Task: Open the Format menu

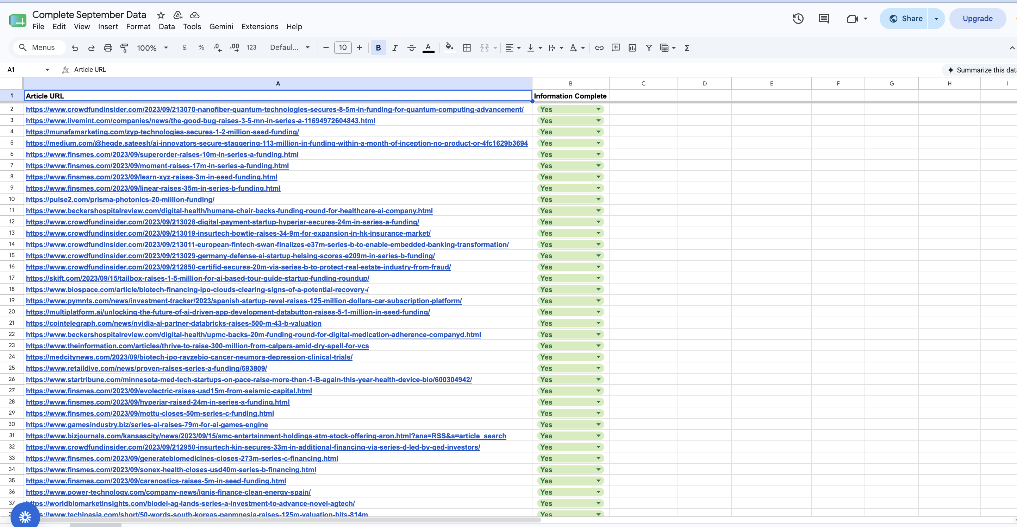Action: coord(138,26)
